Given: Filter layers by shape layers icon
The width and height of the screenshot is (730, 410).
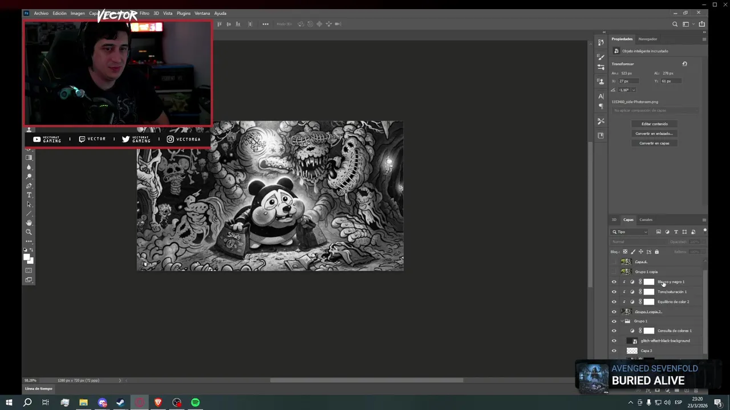Looking at the screenshot, I should (684, 232).
